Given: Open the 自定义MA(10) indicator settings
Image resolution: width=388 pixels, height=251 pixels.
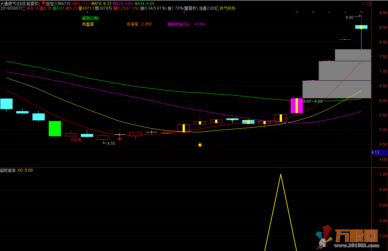Looking at the screenshot, I should coord(58,3).
